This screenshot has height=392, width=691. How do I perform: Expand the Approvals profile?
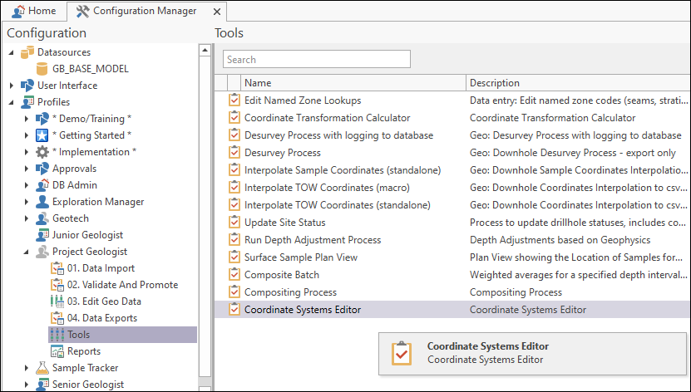click(x=27, y=169)
